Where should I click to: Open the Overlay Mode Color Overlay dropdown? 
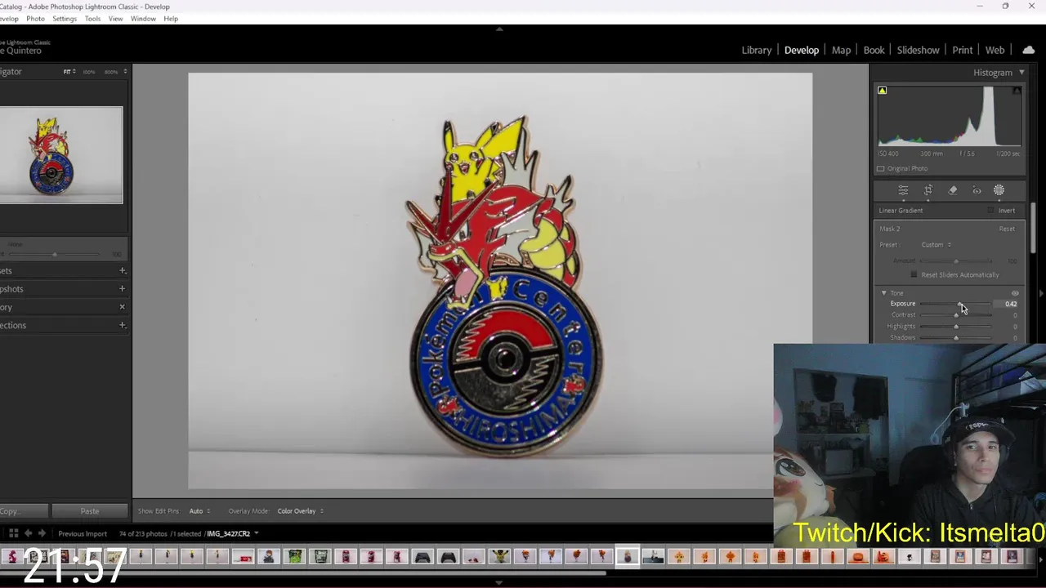pyautogui.click(x=300, y=511)
